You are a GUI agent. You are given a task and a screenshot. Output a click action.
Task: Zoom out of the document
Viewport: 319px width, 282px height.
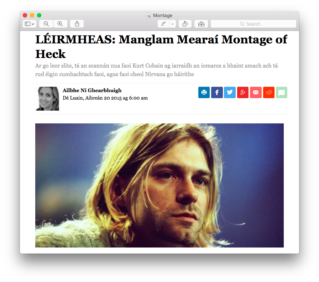[x=46, y=24]
